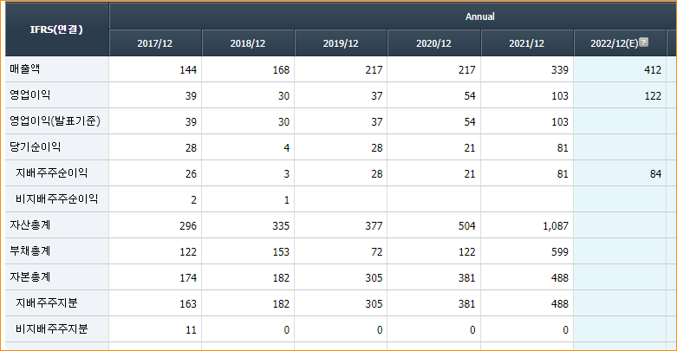The height and width of the screenshot is (351, 677).
Task: Click the 비지배주주지분 row label
Action: tap(52, 329)
